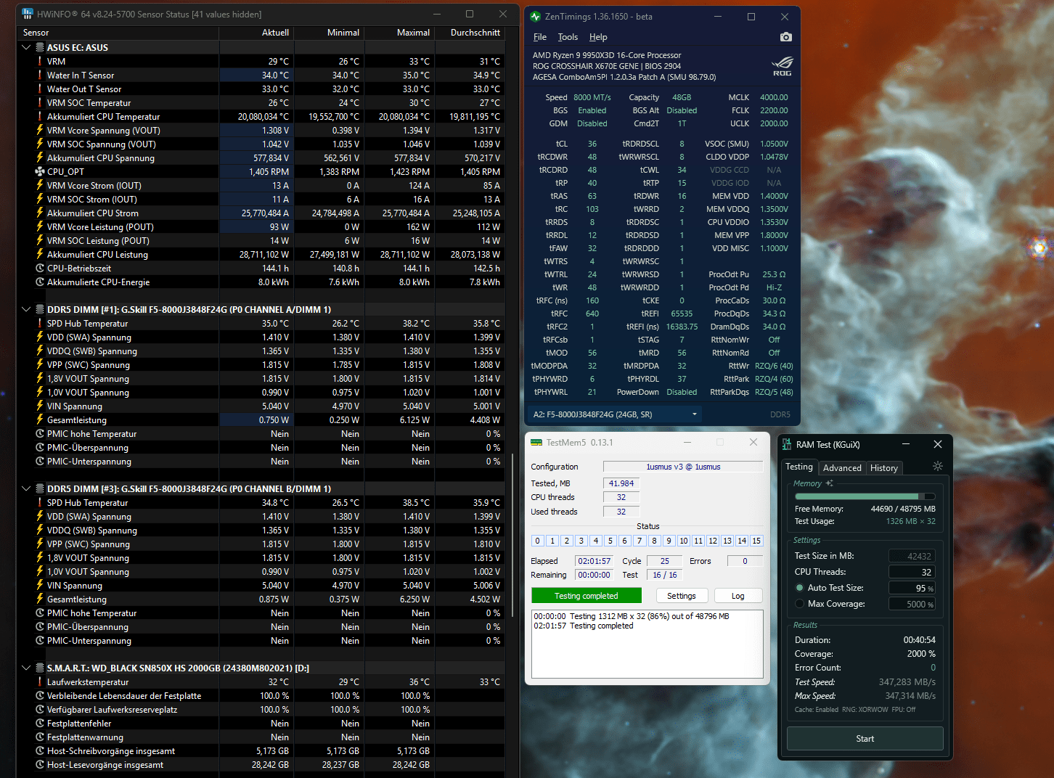Click the bolt icon of VRM SOC Leistung (POUT)
This screenshot has width=1054, height=778.
tap(40, 241)
